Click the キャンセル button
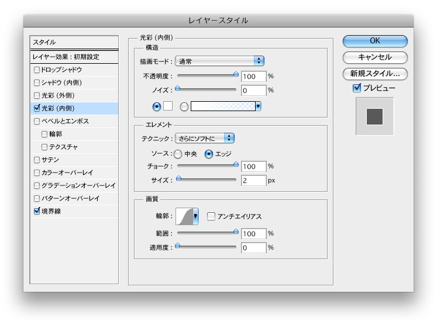Image resolution: width=437 pixels, height=324 pixels. (375, 57)
